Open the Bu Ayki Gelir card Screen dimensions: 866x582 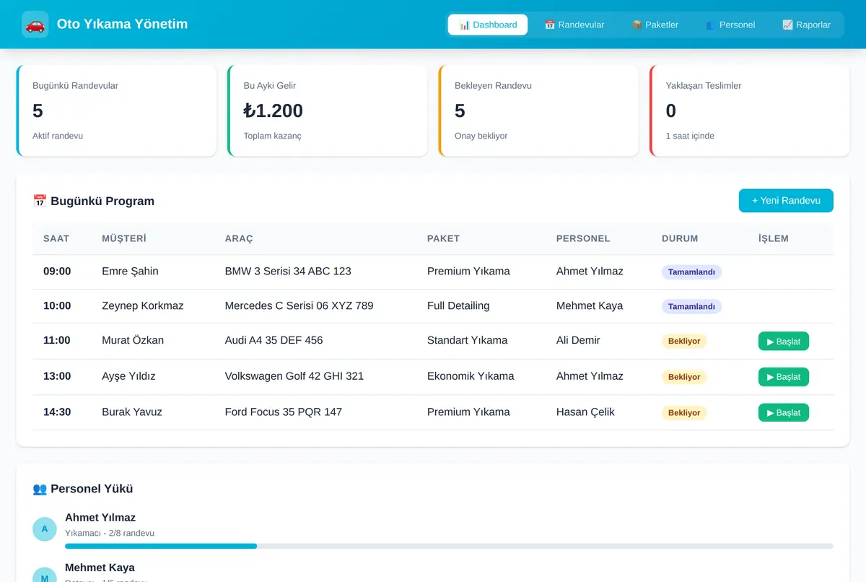[328, 110]
